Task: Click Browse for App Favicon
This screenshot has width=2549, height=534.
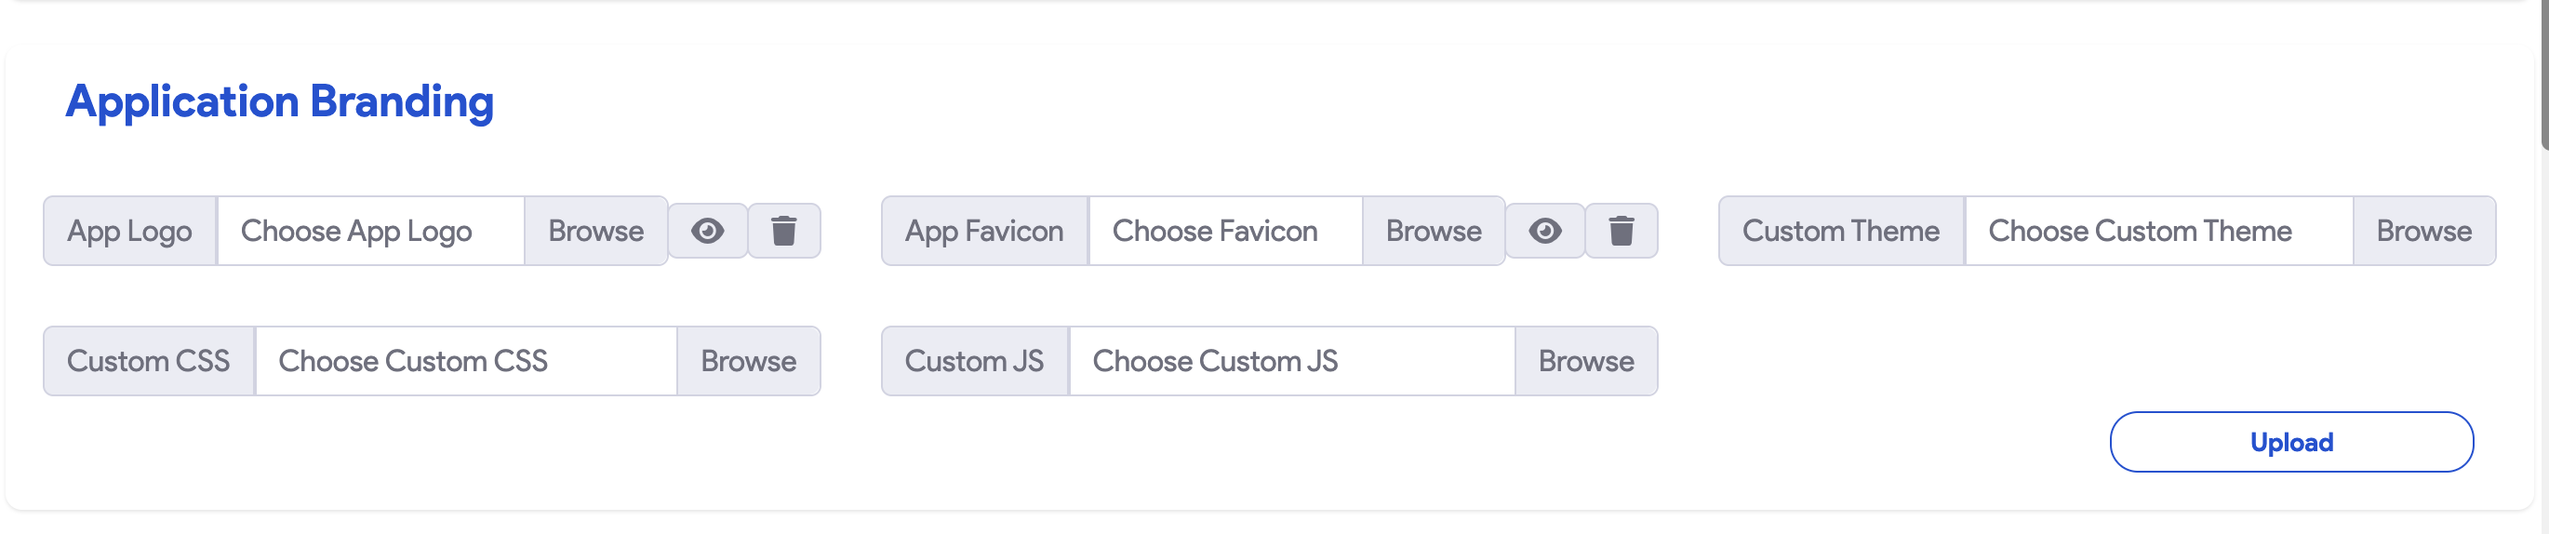Action: tap(1433, 231)
